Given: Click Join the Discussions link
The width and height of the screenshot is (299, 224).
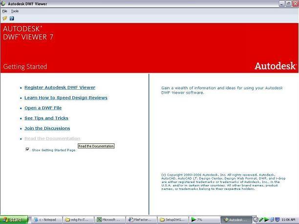Looking at the screenshot, I should [47, 128].
